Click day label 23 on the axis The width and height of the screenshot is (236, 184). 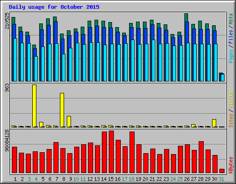166,179
